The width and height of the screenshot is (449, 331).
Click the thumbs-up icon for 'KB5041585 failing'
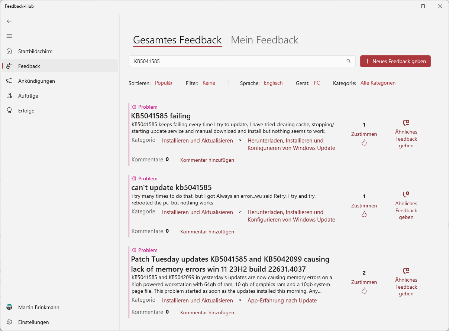click(364, 142)
